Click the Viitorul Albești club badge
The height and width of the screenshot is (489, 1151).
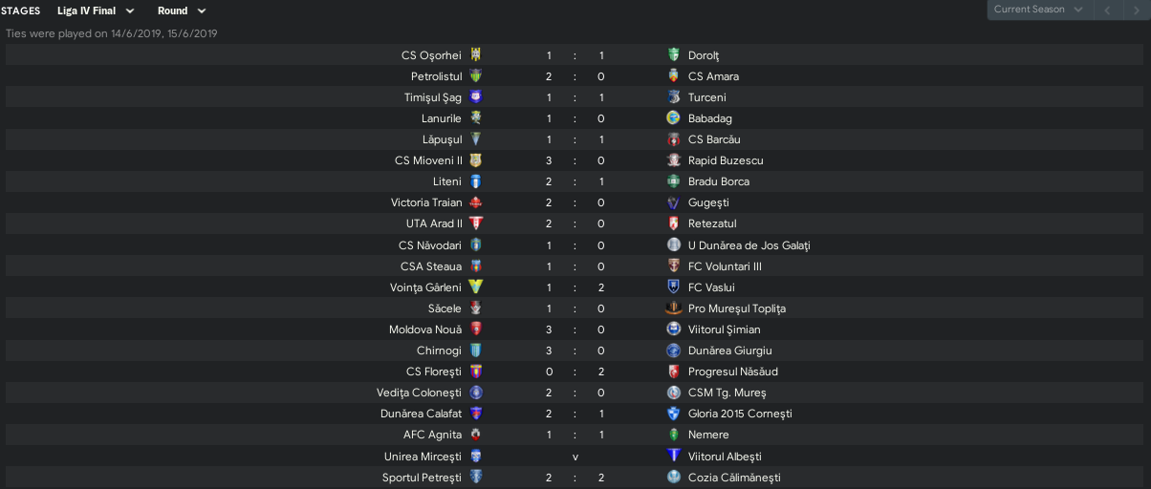pyautogui.click(x=673, y=457)
